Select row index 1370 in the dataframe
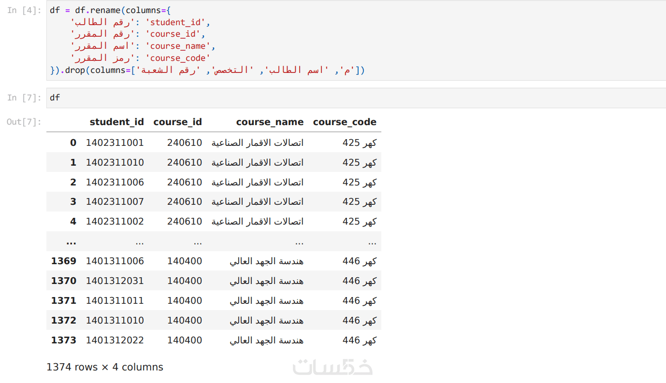 (x=64, y=281)
